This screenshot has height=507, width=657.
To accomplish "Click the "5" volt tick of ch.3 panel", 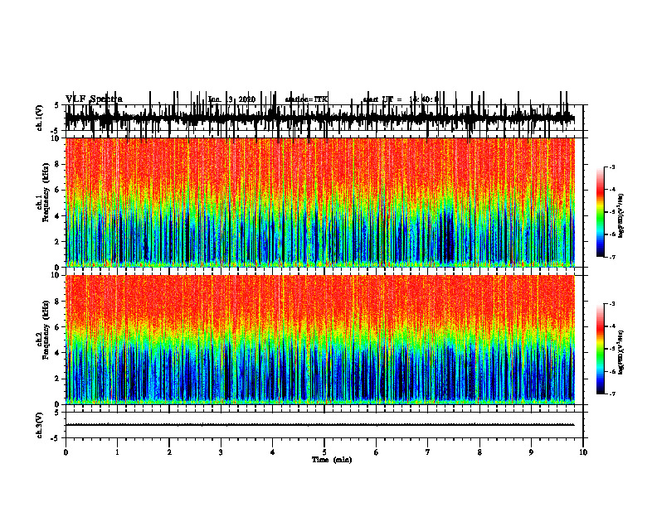I will pos(57,413).
